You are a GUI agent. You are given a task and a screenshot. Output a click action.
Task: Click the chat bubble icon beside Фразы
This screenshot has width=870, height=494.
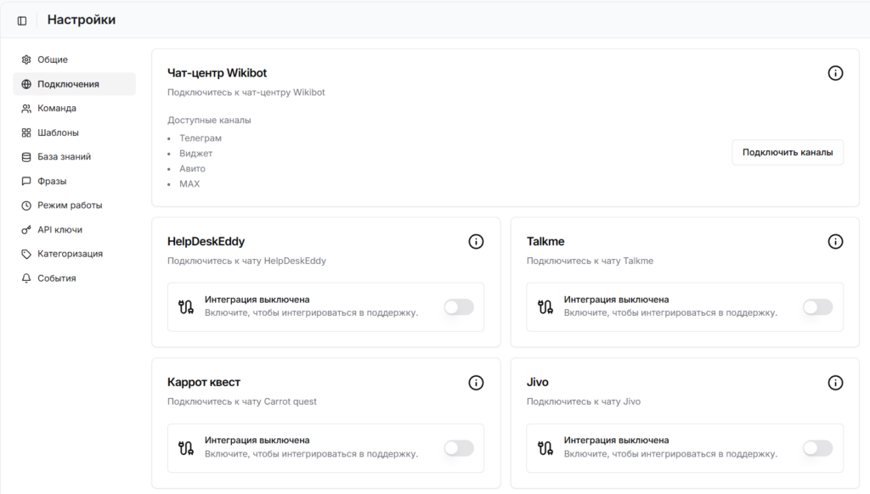point(26,182)
